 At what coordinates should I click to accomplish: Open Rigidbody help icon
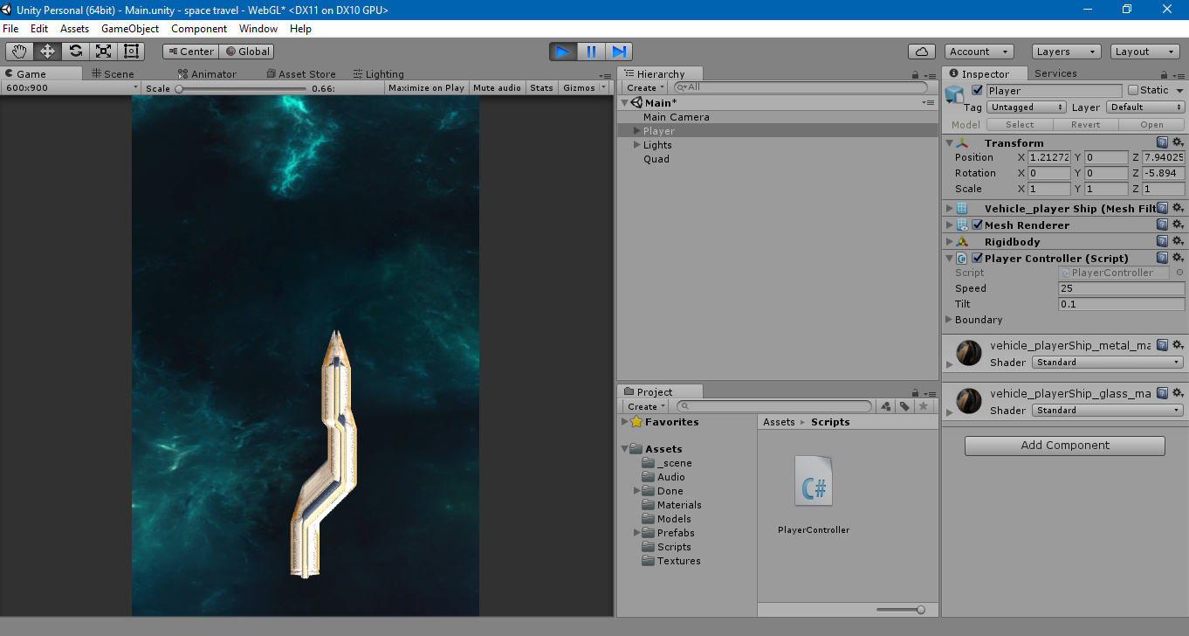(1162, 241)
